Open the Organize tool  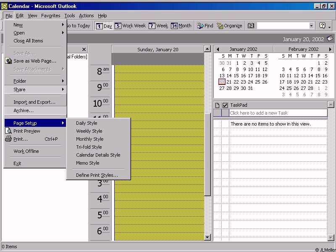pos(229,26)
